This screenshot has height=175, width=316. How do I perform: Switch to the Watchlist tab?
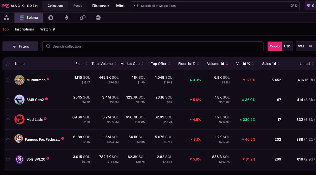coord(48,29)
